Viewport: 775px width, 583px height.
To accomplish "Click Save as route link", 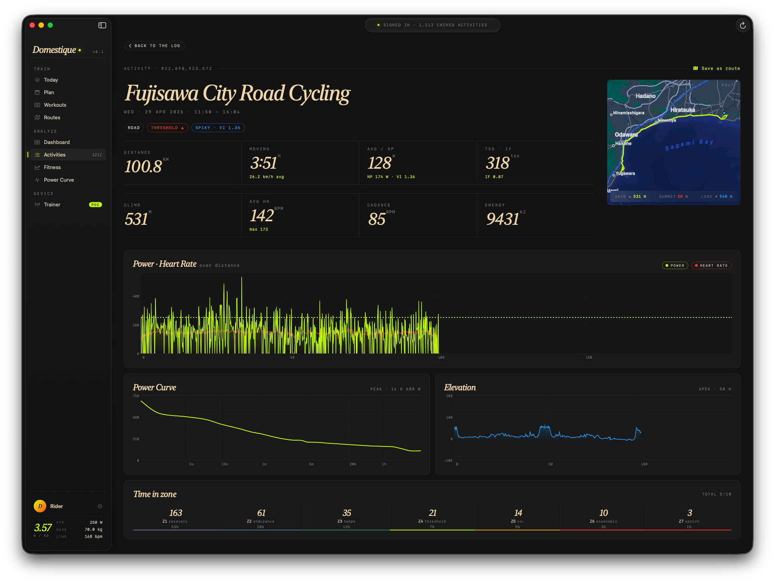I will pos(717,68).
